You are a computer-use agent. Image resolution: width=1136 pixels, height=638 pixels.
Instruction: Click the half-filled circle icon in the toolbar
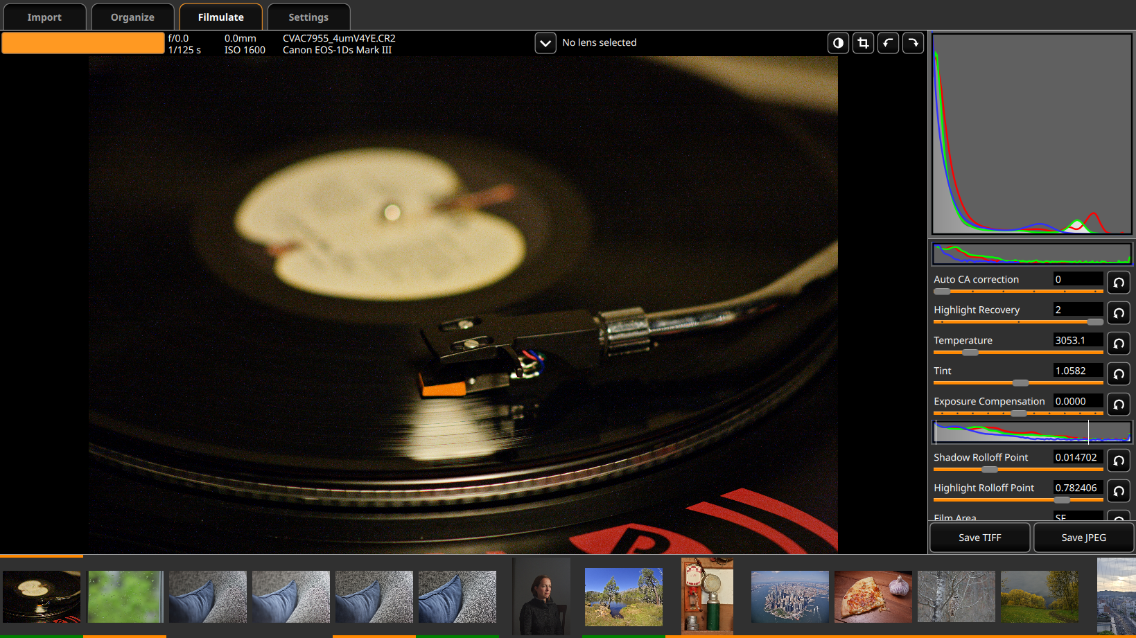point(838,43)
